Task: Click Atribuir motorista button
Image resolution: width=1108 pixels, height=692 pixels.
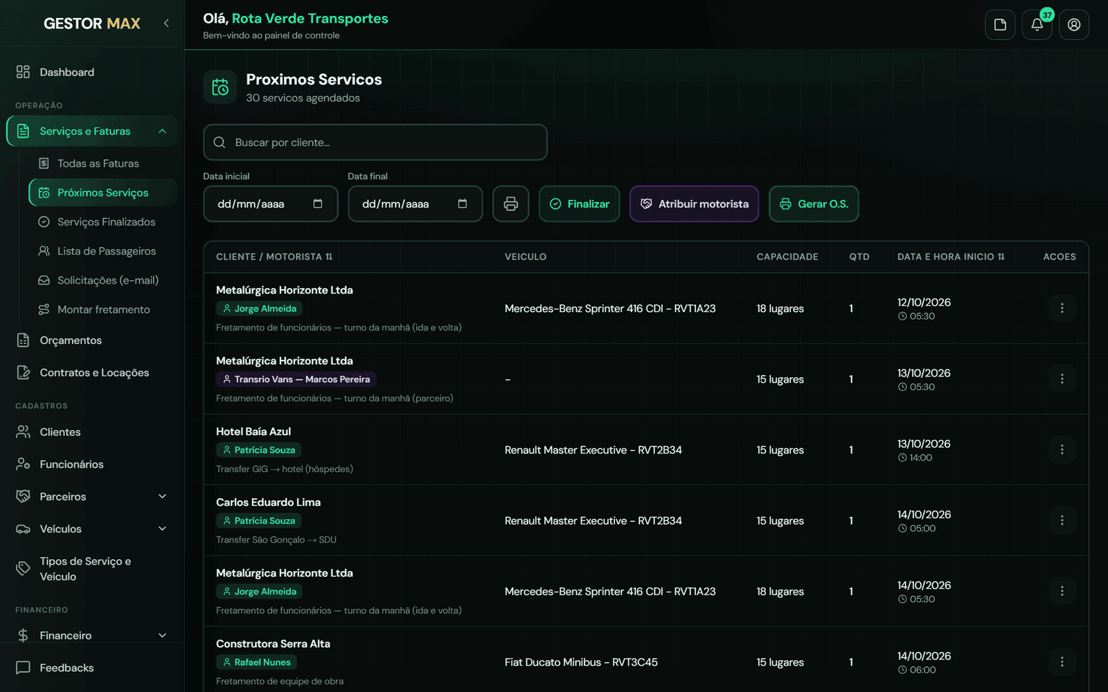Action: click(694, 204)
